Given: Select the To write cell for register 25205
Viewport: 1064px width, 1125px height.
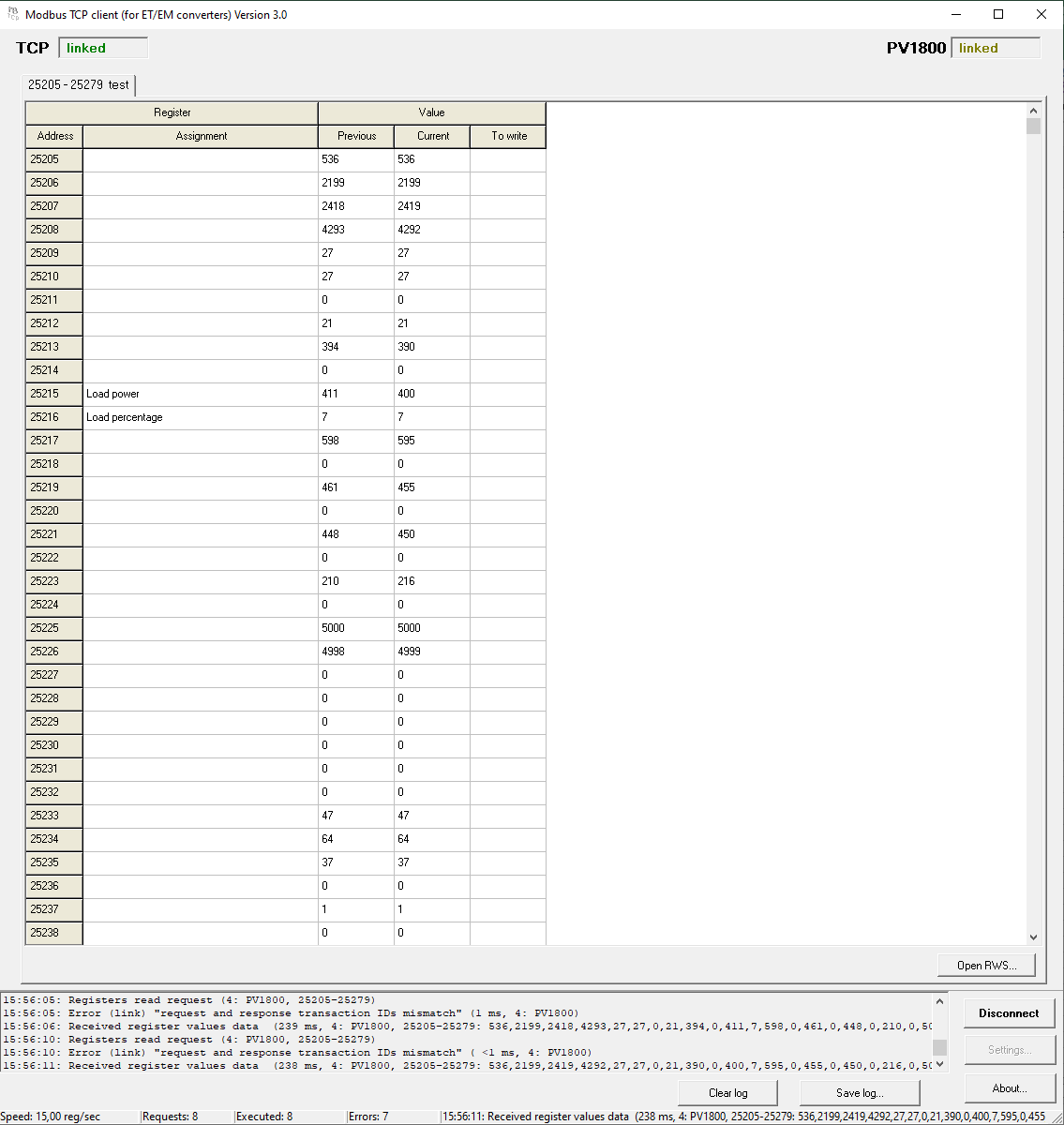Looking at the screenshot, I should tap(508, 159).
